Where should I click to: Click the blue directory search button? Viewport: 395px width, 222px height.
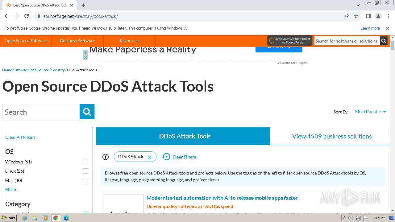87,112
